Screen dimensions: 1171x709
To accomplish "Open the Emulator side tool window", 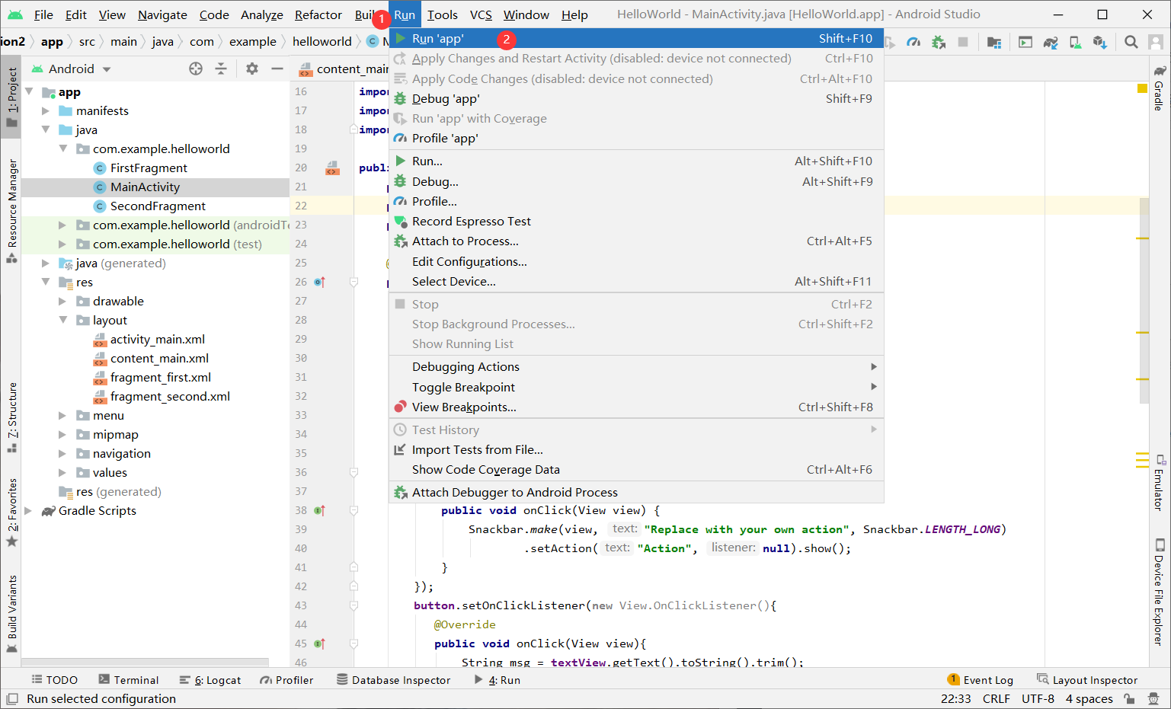I will coord(1159,483).
